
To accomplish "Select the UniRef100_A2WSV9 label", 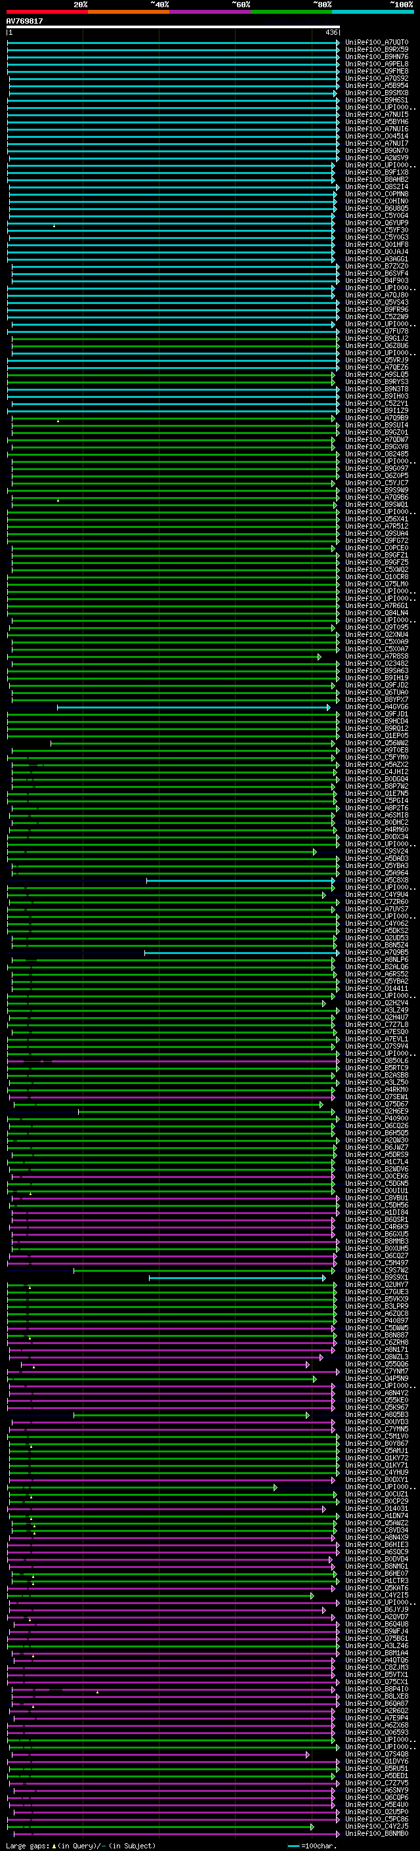I will [377, 158].
